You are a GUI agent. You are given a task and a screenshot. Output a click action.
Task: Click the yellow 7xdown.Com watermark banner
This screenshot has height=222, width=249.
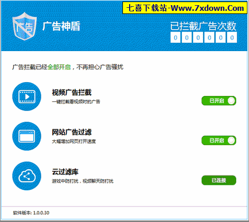185,8
